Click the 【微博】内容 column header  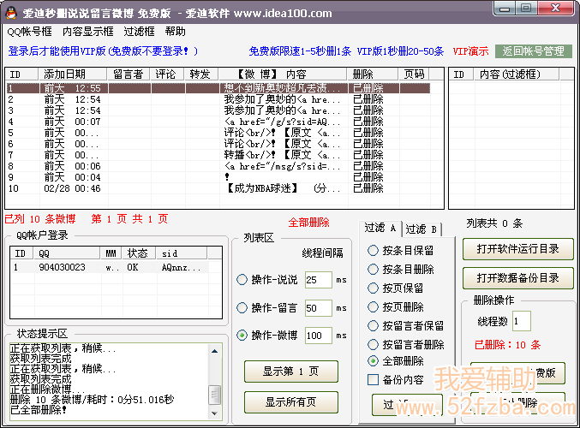[x=284, y=74]
